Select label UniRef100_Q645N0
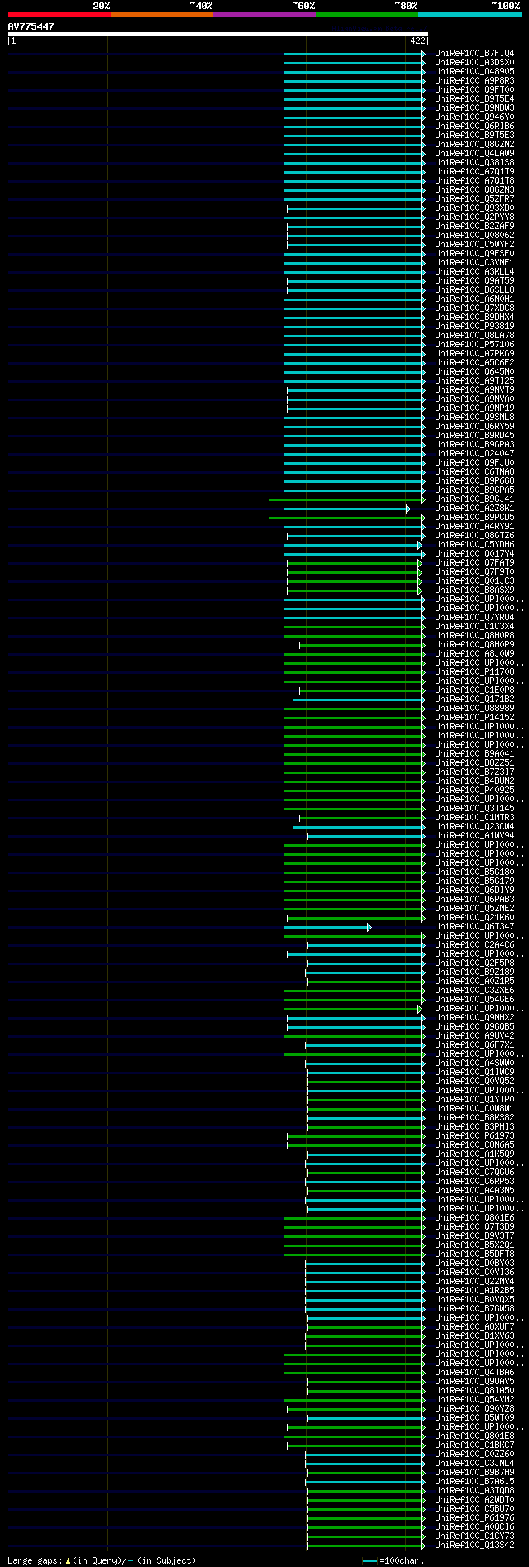The height and width of the screenshot is (1567, 529). pyautogui.click(x=474, y=372)
